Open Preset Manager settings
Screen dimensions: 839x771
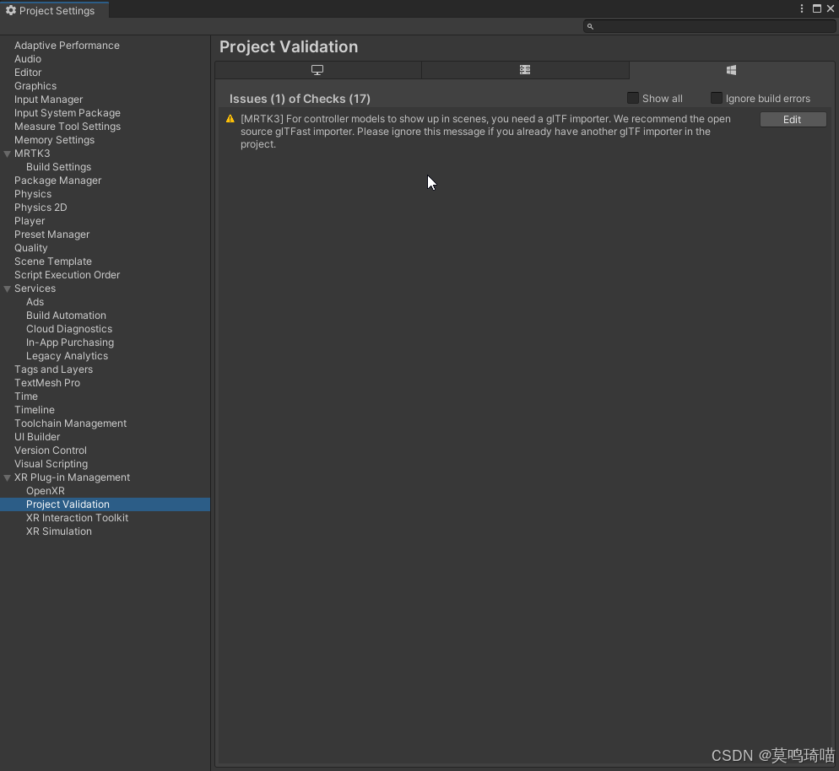tap(51, 235)
